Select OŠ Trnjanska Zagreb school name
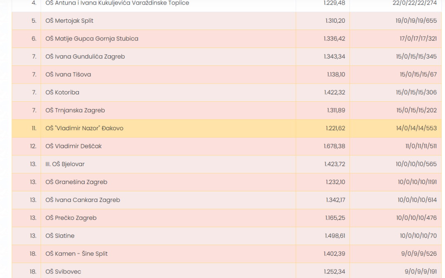Viewport: 445px width, 278px height. [75, 110]
